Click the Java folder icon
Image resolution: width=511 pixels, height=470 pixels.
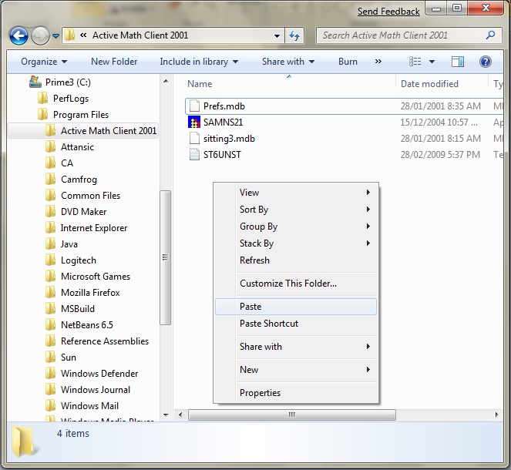(x=50, y=244)
